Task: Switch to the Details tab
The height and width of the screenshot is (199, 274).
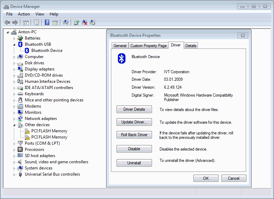Action: (x=191, y=46)
